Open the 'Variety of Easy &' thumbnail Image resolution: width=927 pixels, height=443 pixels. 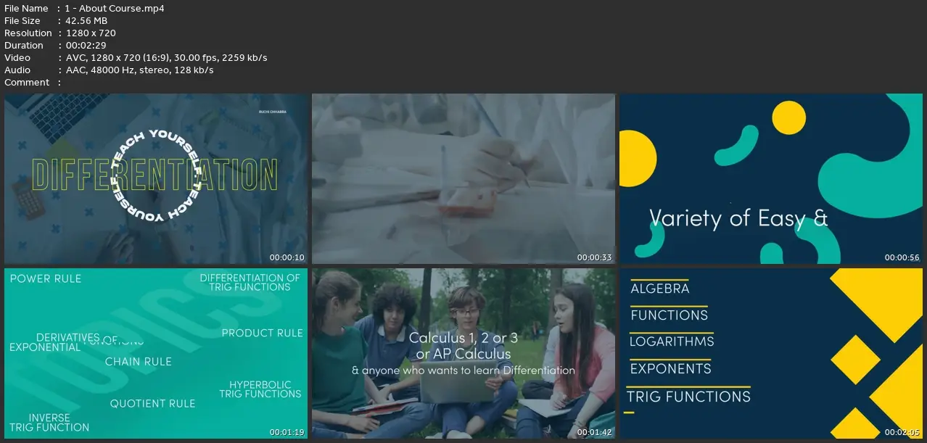coord(771,179)
